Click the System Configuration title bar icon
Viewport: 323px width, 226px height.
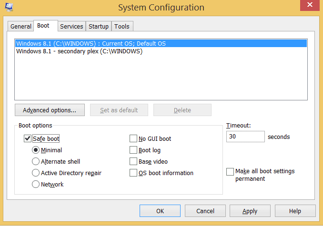(x=9, y=7)
